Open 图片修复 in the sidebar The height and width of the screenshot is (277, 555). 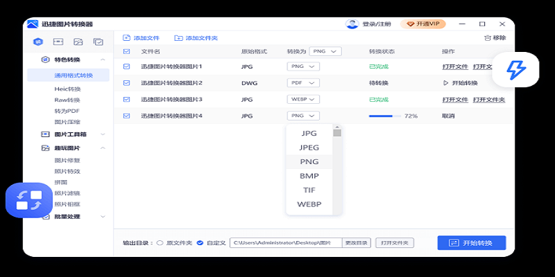coord(67,161)
